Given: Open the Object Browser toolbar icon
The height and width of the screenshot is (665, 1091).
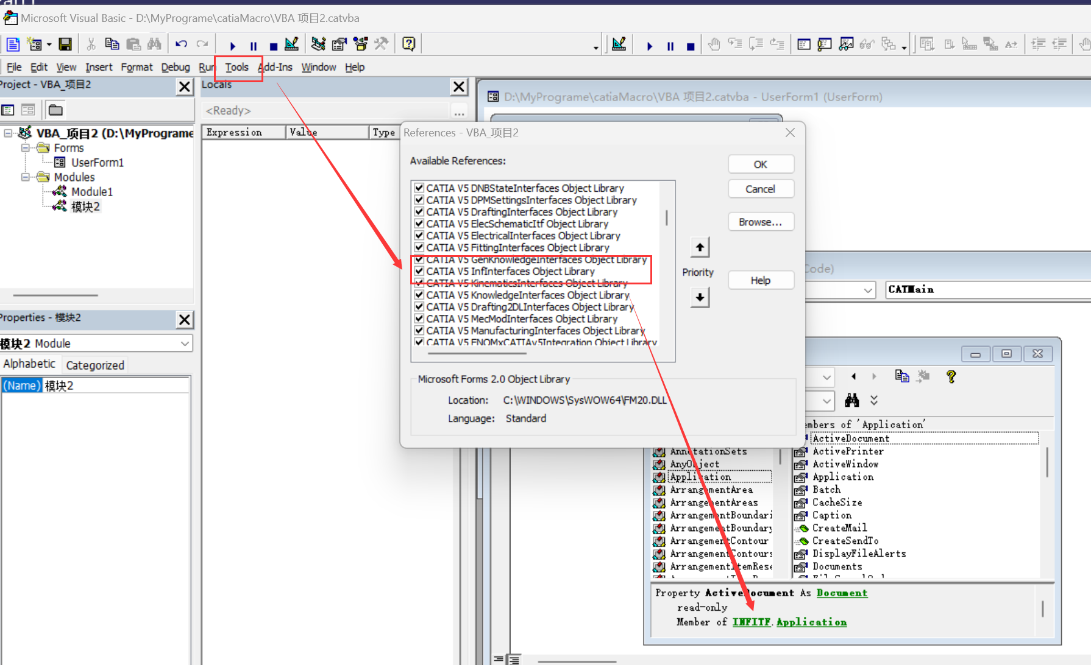Looking at the screenshot, I should (361, 44).
